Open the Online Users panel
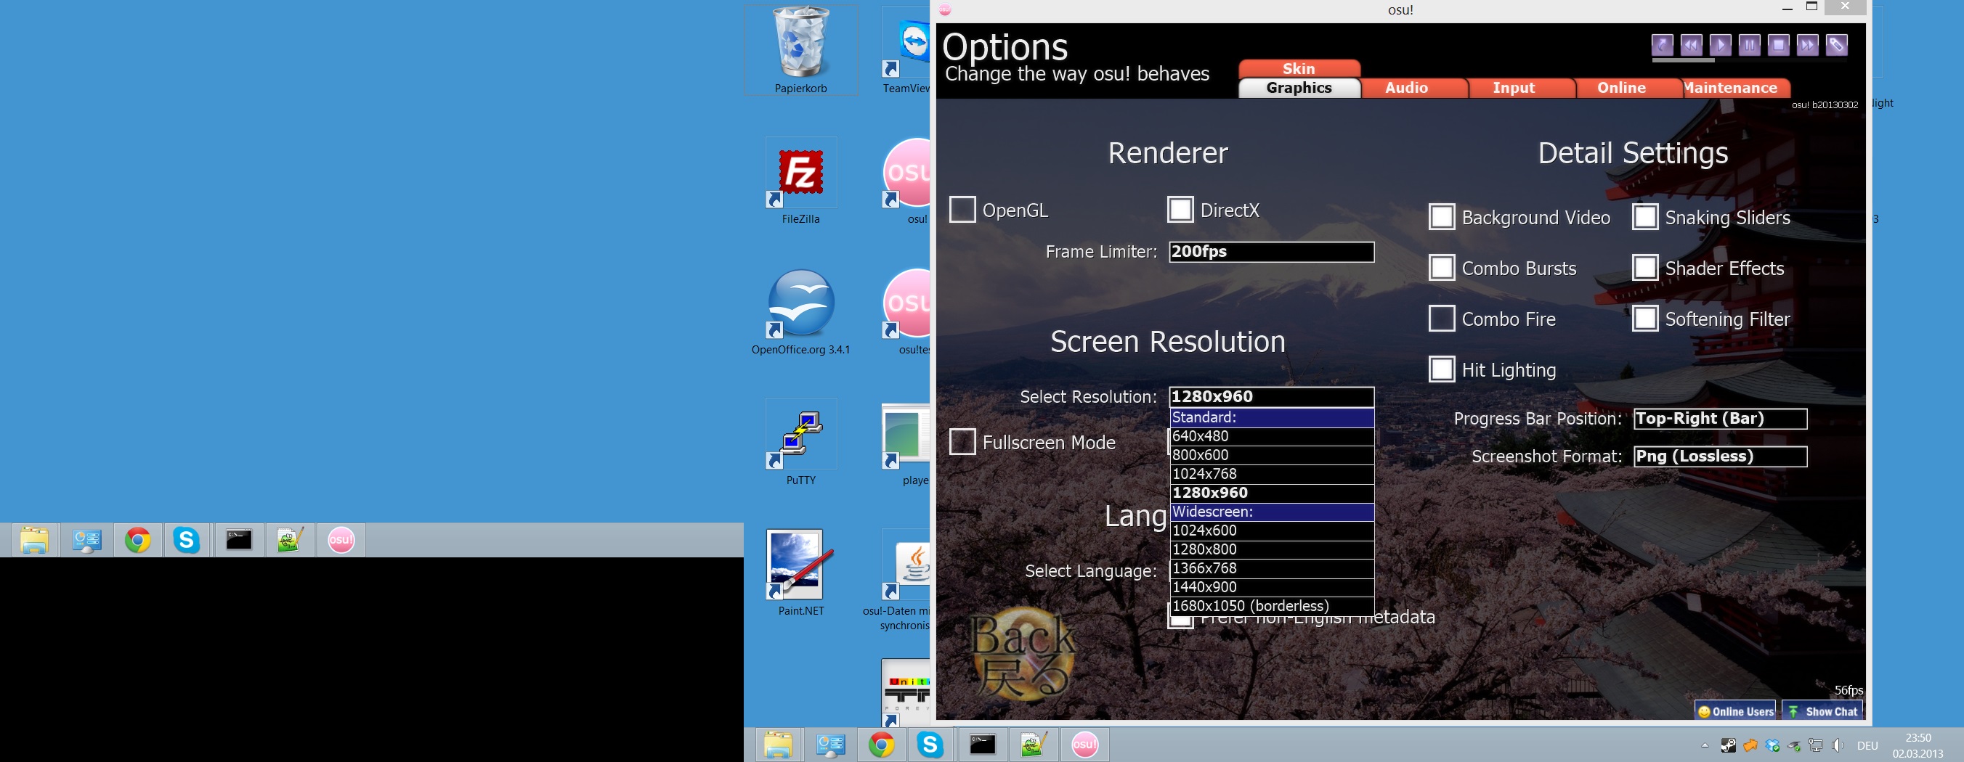 1734,711
